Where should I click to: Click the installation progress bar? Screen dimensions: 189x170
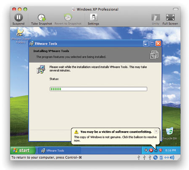coord(98,89)
